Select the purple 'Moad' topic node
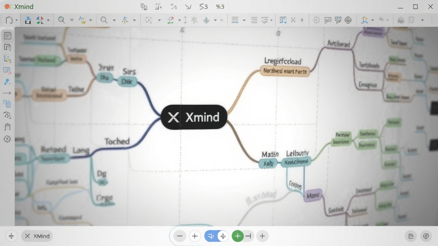Image resolution: width=438 pixels, height=246 pixels. pos(313,196)
